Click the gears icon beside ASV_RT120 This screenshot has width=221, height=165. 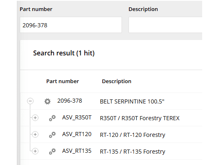tap(52, 135)
